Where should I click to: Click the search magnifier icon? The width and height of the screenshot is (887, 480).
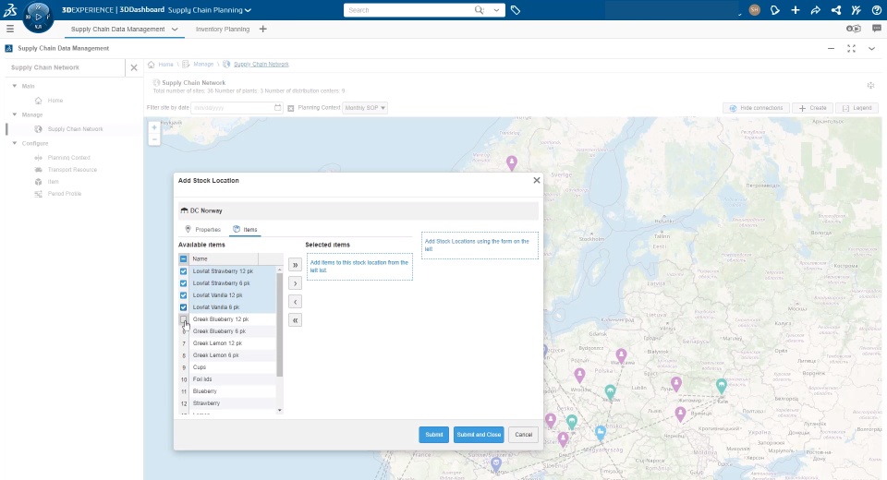480,10
